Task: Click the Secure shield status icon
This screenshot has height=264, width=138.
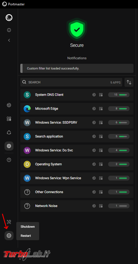Action: (77, 29)
